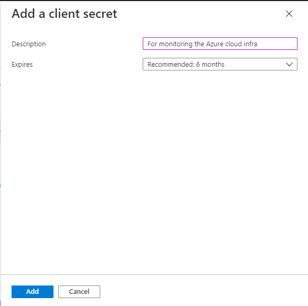Place cursor after 'infra' in Description field
This screenshot has height=306, width=308.
[x=258, y=44]
